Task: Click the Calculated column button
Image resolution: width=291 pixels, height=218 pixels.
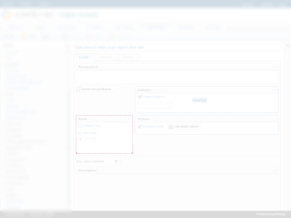Action: coord(184,126)
